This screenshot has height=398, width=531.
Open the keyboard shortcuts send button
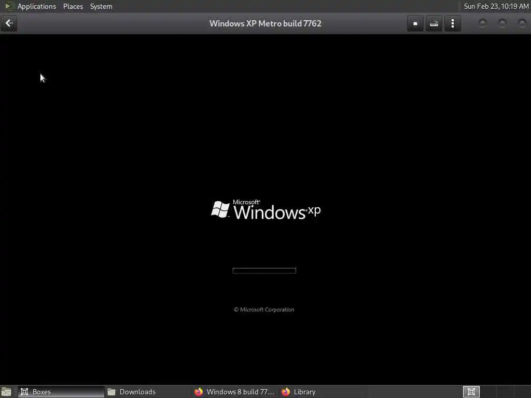(434, 23)
